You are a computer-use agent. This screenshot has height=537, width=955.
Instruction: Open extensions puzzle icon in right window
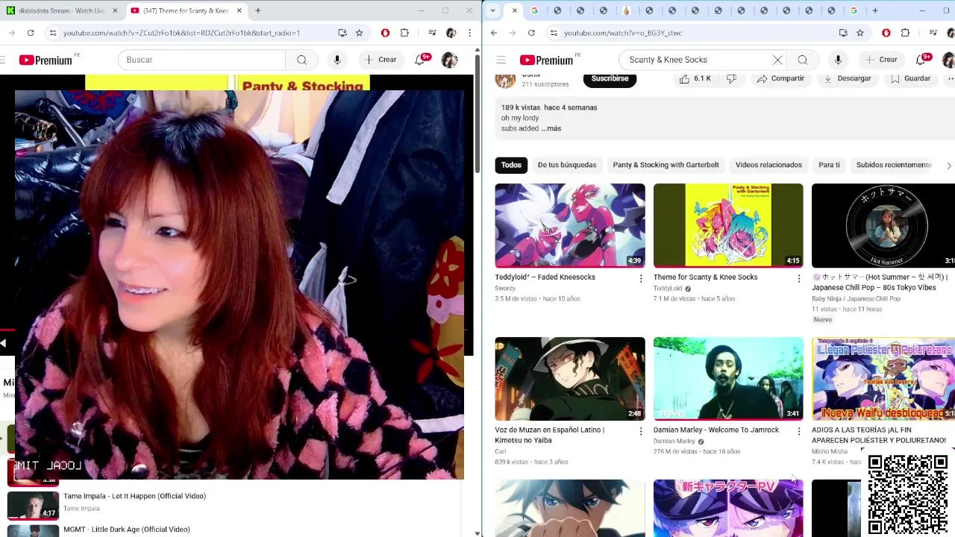coord(905,33)
